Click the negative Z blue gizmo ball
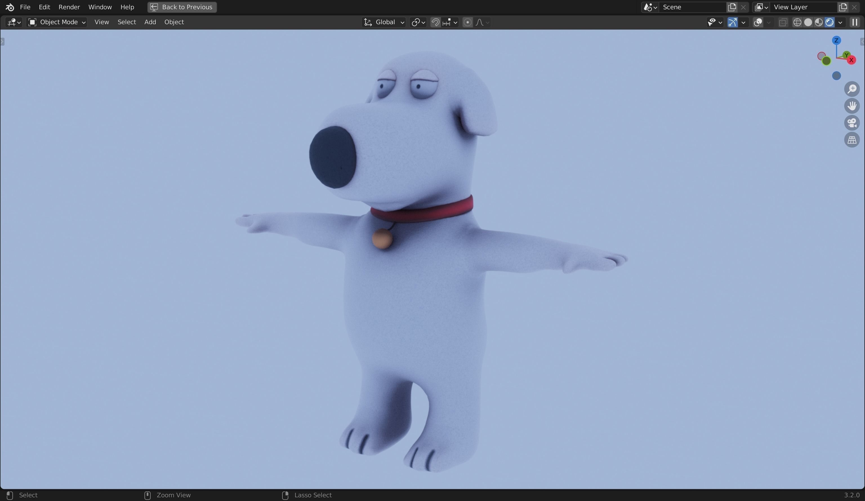 (836, 75)
